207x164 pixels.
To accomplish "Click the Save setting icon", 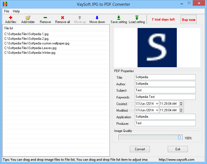I will click(x=119, y=18).
